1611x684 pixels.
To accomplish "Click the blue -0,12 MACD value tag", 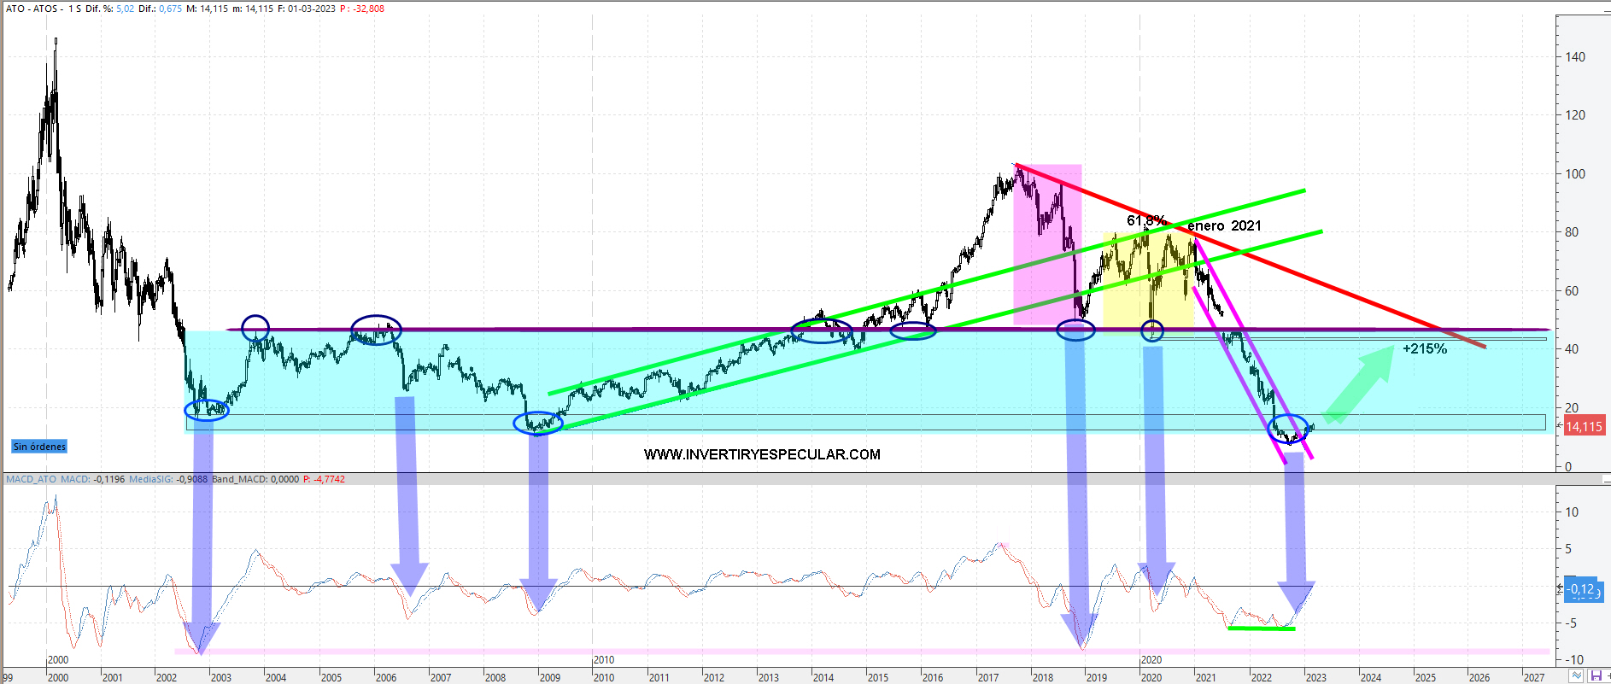I will click(x=1583, y=589).
